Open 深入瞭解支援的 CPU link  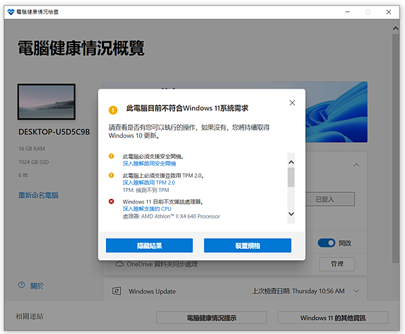coord(146,209)
